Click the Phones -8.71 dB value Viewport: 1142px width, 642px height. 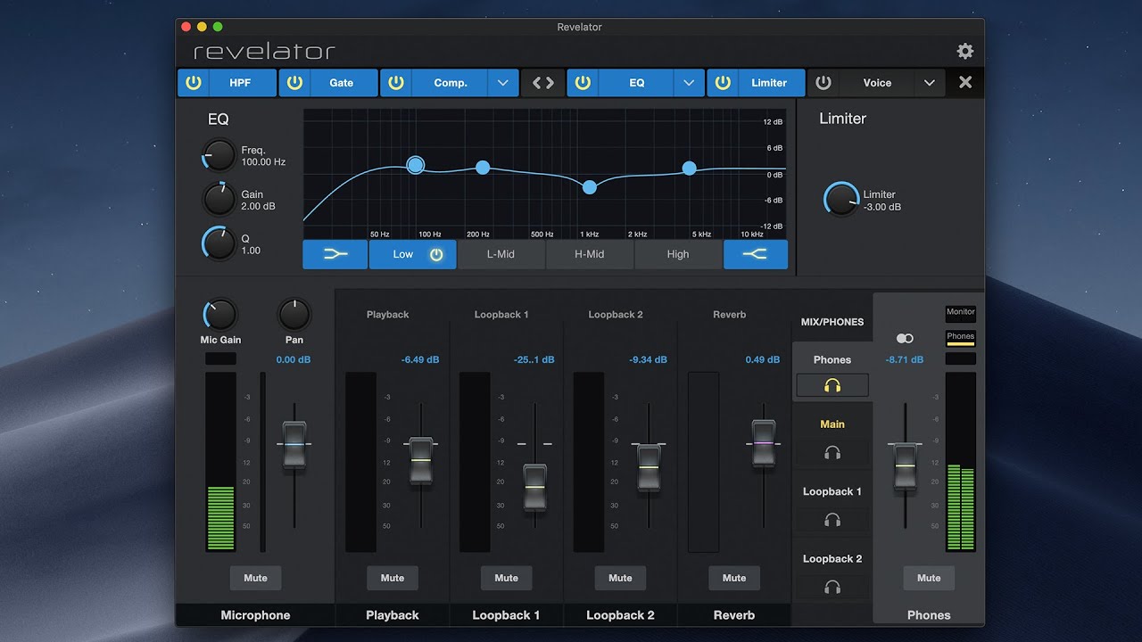(905, 360)
